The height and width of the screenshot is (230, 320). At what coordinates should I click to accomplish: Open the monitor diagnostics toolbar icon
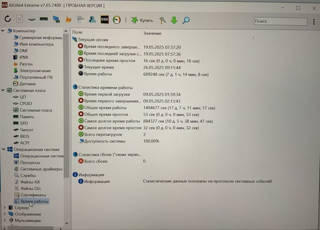(x=56, y=19)
